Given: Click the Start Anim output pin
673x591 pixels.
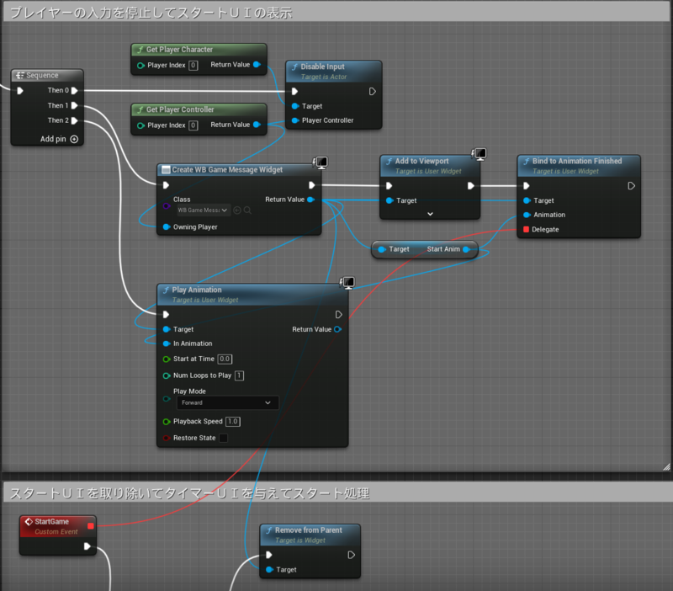Looking at the screenshot, I should pyautogui.click(x=466, y=249).
